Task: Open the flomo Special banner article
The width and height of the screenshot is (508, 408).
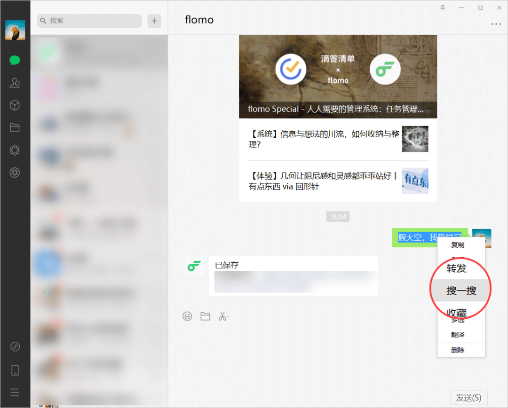Action: 338,77
